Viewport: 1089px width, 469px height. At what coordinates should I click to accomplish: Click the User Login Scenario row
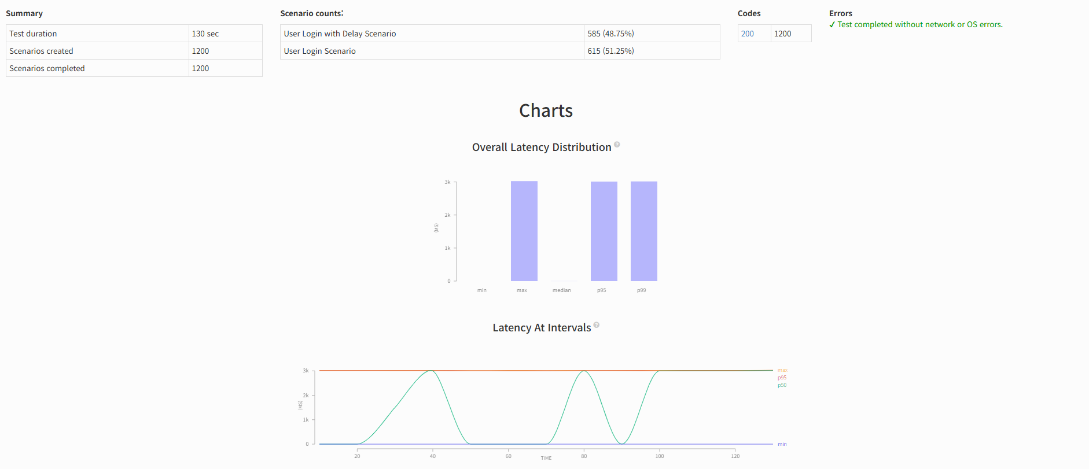click(x=319, y=51)
